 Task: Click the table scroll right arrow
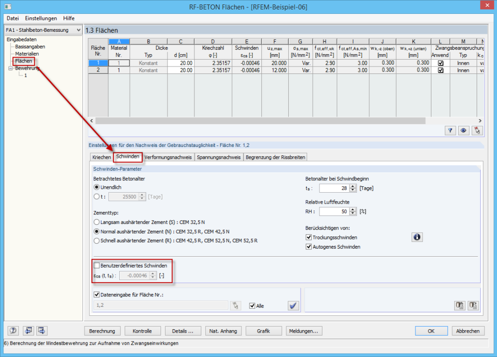[x=480, y=121]
